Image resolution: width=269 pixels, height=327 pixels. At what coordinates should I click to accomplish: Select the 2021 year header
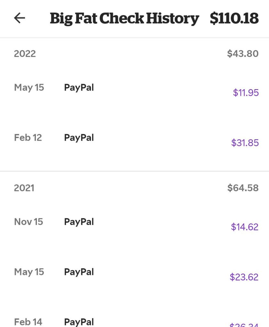click(24, 188)
